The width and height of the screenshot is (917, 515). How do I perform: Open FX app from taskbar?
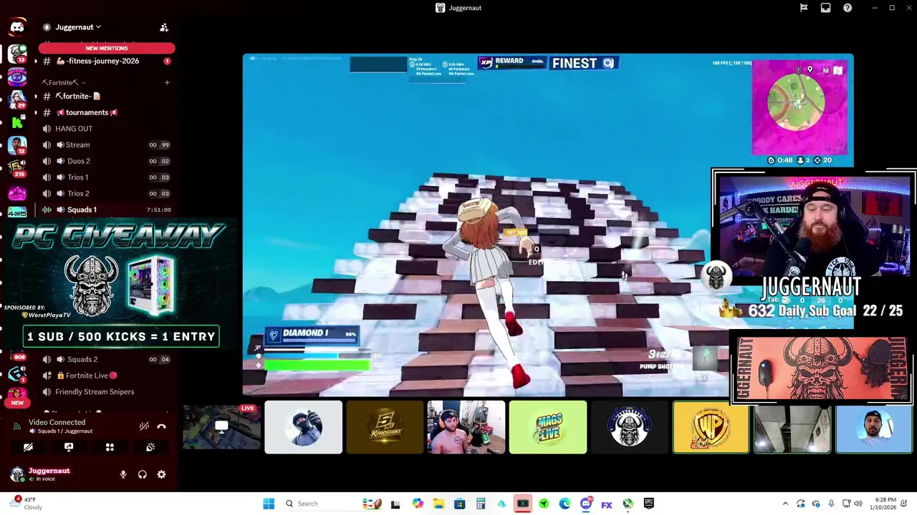pyautogui.click(x=607, y=504)
